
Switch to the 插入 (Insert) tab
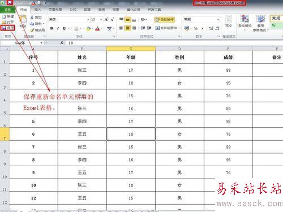(37, 10)
